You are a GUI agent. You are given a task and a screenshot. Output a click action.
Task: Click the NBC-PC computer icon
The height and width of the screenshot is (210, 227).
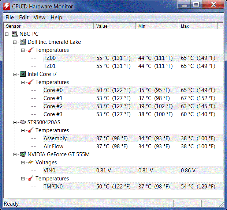pyautogui.click(x=15, y=34)
